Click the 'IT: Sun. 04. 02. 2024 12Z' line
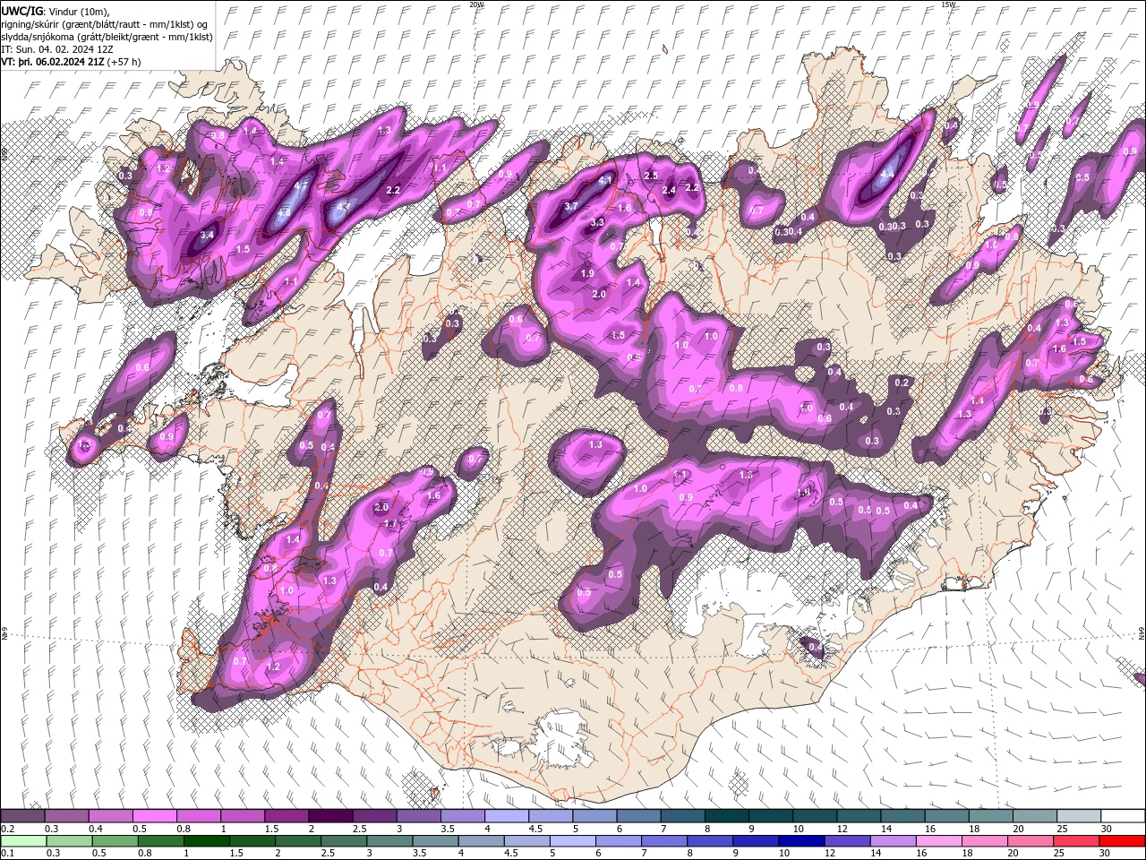1146x860 pixels. tap(57, 49)
